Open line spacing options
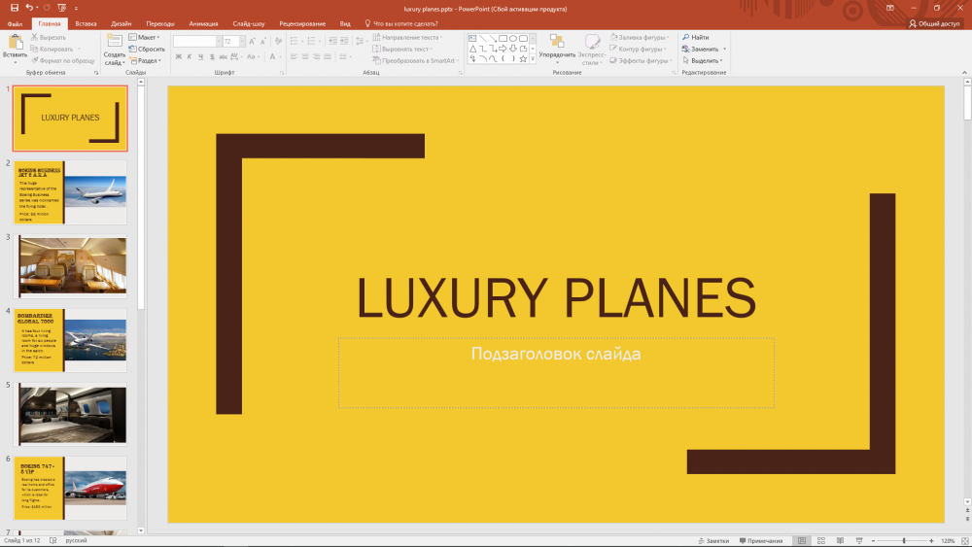Viewport: 972px width, 547px height. 361,41
